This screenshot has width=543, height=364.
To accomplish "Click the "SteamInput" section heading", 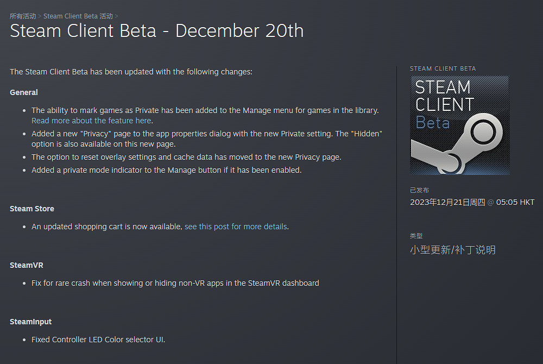I will [31, 322].
